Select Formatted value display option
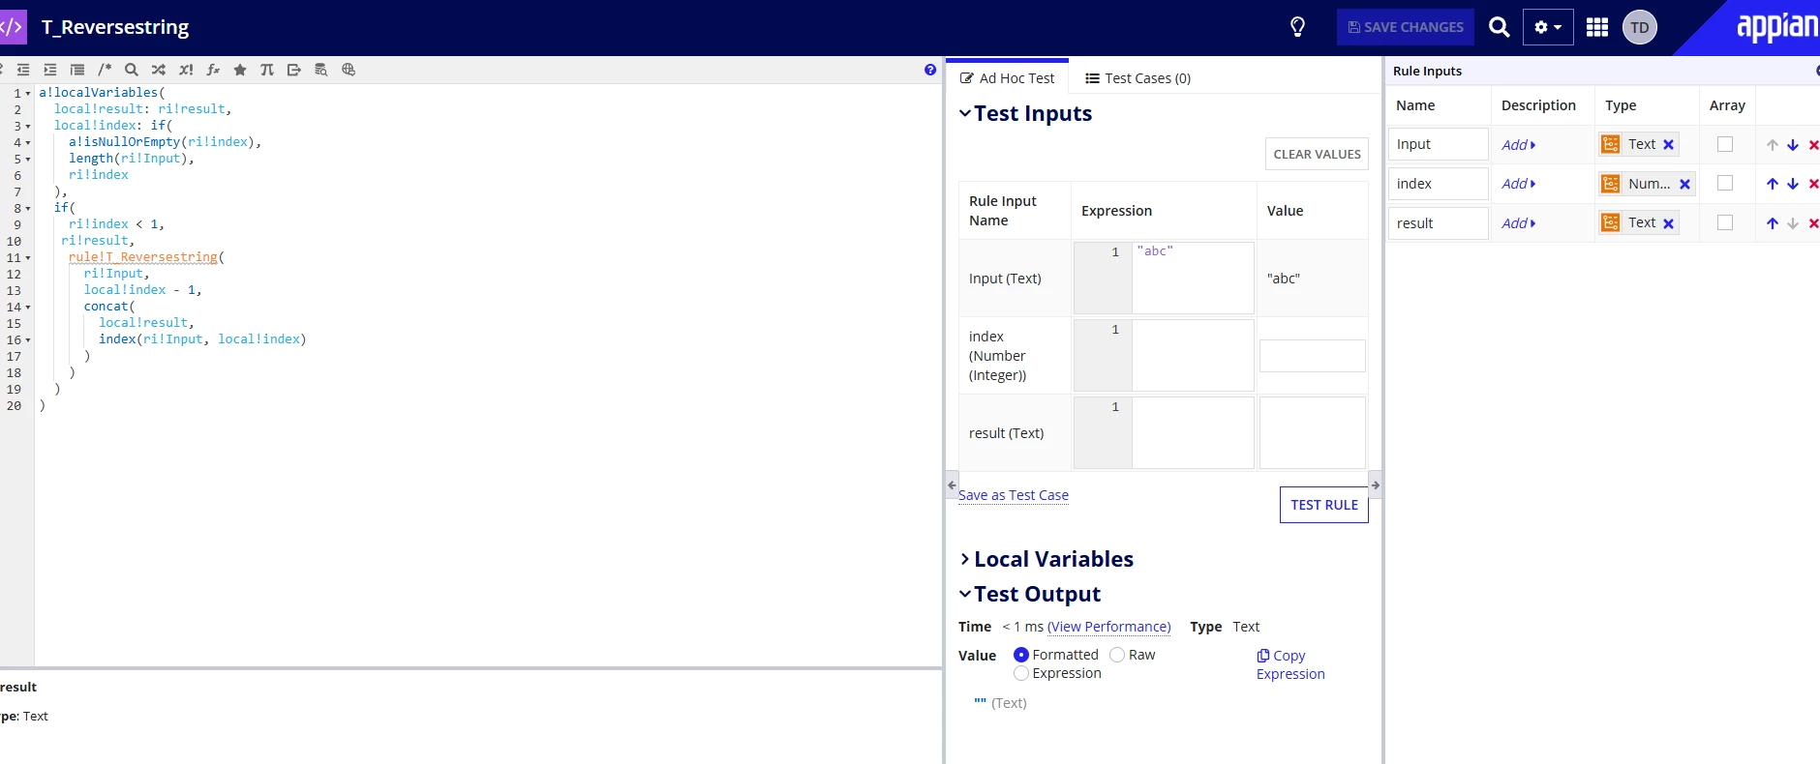Image resolution: width=1820 pixels, height=764 pixels. click(x=1021, y=655)
